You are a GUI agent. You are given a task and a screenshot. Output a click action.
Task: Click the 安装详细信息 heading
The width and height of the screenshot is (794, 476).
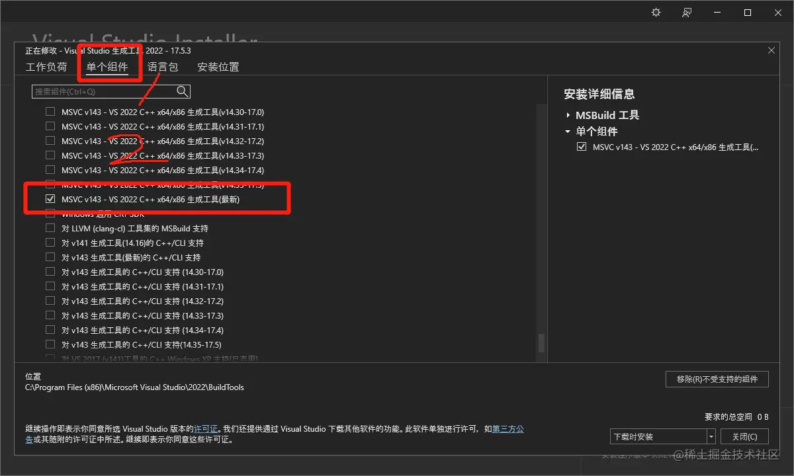click(599, 94)
